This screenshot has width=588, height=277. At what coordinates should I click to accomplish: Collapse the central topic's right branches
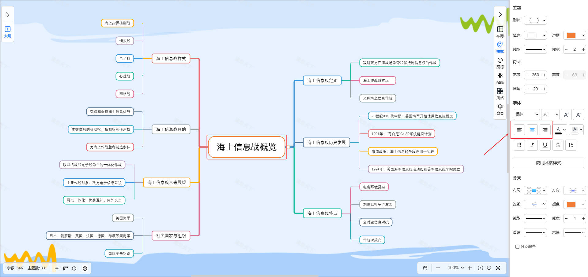(288, 147)
